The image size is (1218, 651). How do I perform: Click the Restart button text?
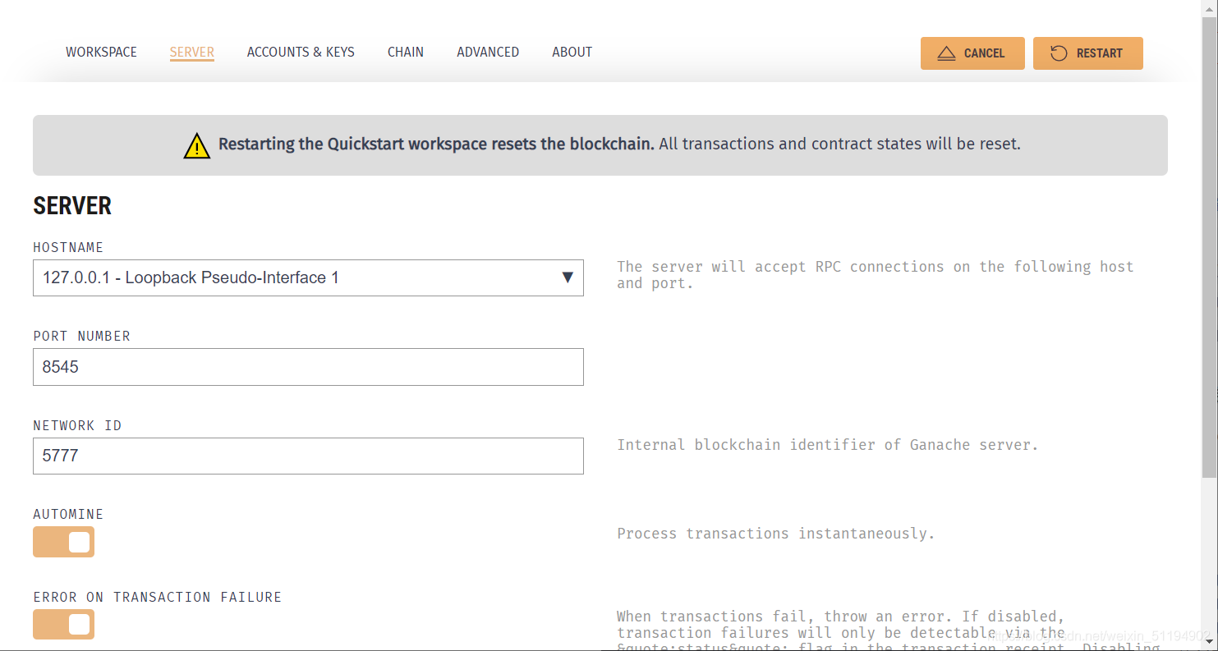click(1099, 53)
